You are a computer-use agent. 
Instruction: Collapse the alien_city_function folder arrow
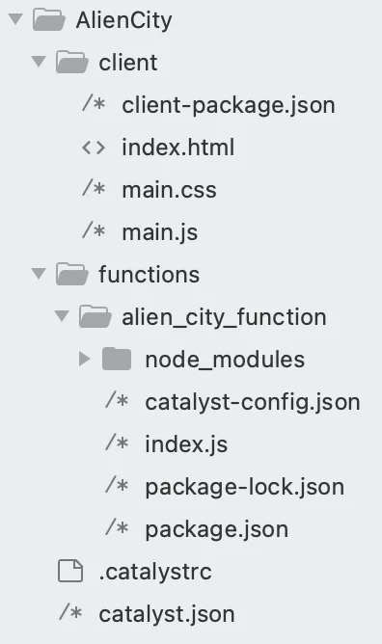pyautogui.click(x=62, y=316)
